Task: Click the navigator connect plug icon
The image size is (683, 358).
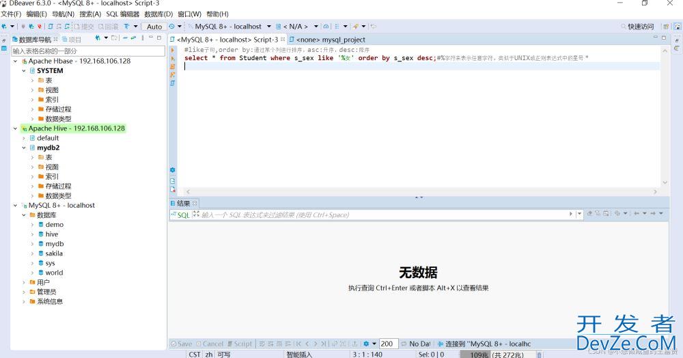Action: click(x=98, y=38)
